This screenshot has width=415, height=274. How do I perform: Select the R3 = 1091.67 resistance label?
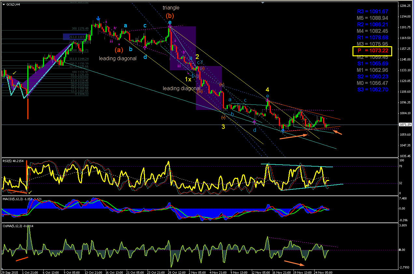pos(373,11)
